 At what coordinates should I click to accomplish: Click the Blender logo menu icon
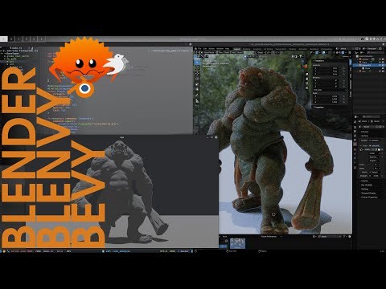coord(196,49)
